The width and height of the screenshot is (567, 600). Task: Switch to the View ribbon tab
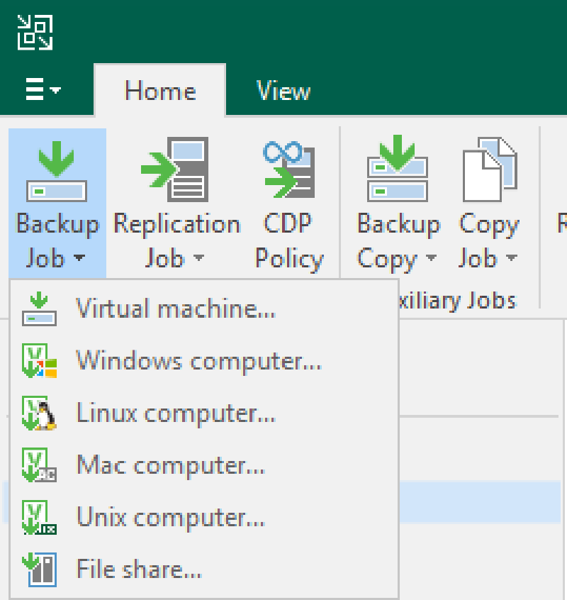(x=283, y=91)
